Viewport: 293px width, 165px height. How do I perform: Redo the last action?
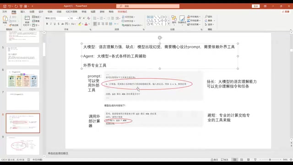[16, 6]
